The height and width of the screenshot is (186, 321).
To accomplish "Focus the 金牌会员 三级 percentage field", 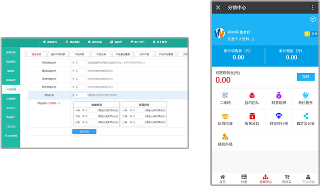I will [91, 122].
